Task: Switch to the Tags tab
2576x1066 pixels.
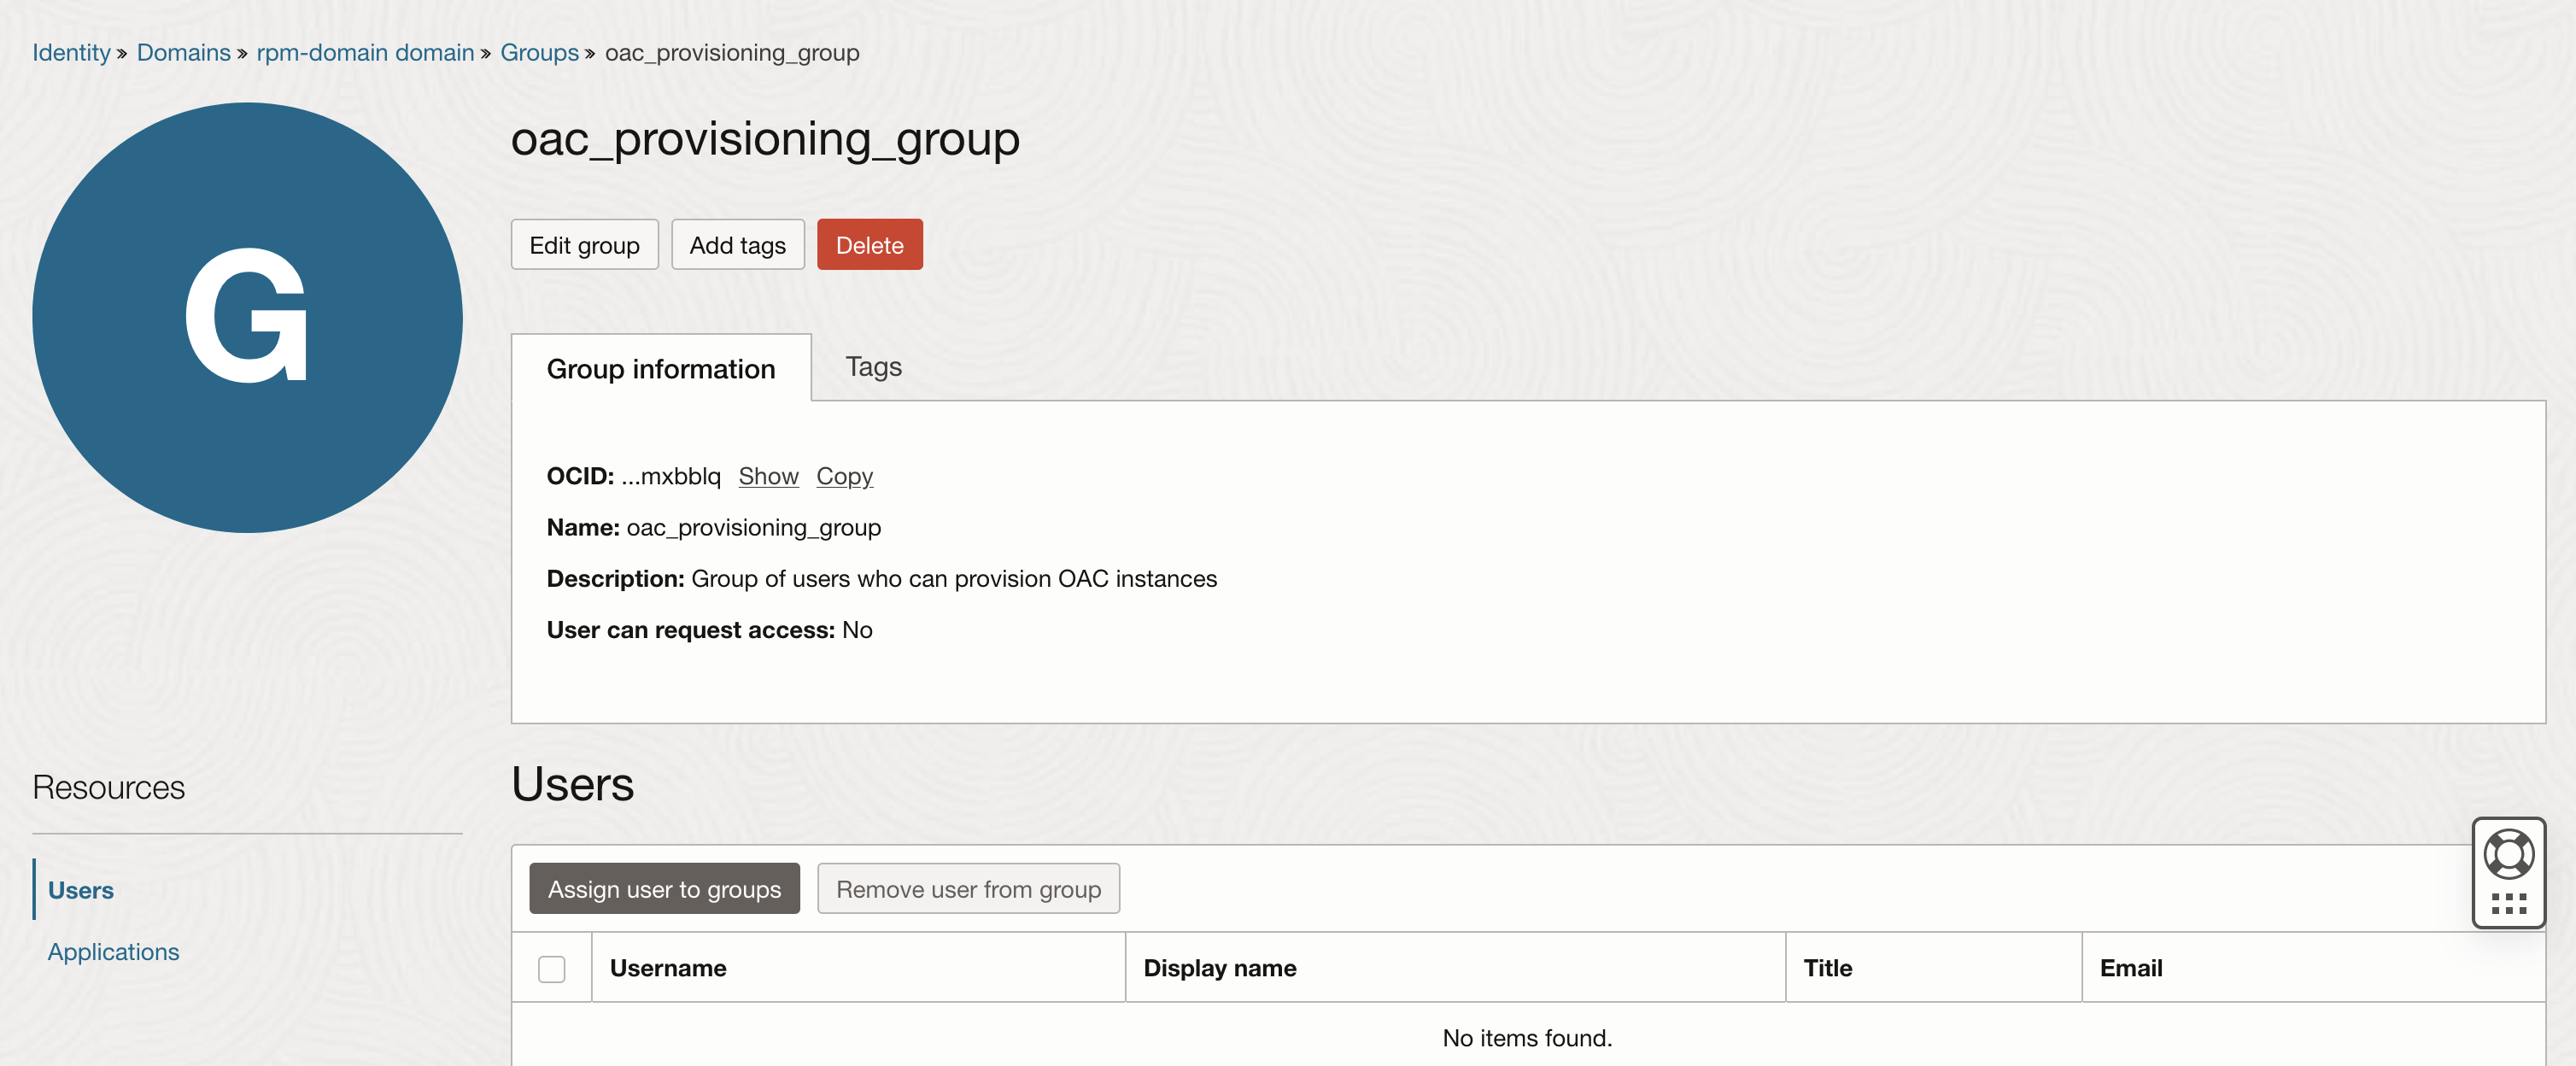Action: pos(873,367)
